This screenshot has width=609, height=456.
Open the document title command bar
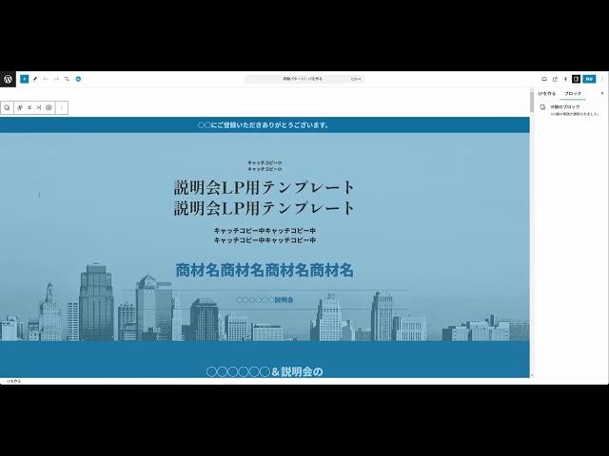pyautogui.click(x=304, y=79)
